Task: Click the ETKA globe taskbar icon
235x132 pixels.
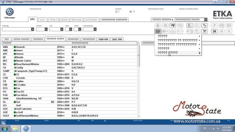Action: [x=26, y=129]
